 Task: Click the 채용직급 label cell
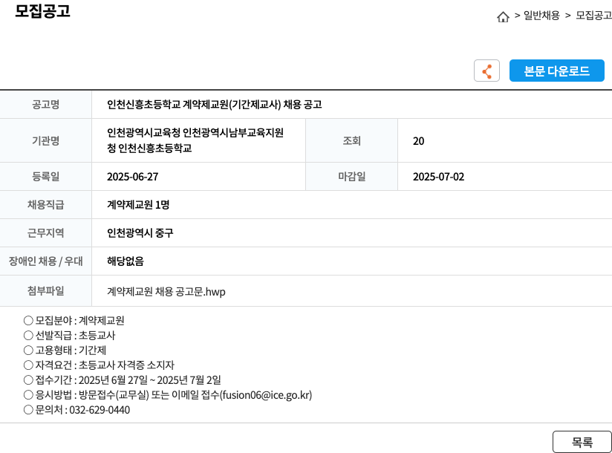45,204
